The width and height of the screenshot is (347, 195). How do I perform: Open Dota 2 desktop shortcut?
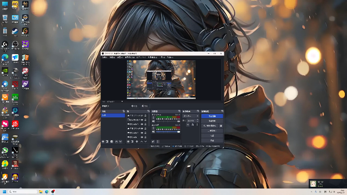point(15,85)
